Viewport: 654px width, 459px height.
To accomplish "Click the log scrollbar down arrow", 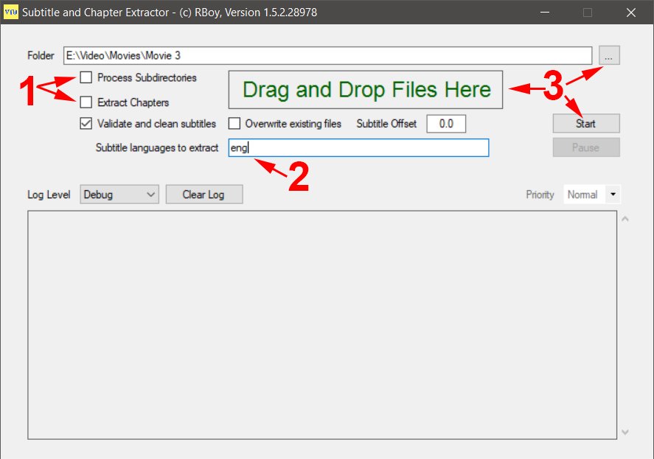I will pyautogui.click(x=625, y=432).
